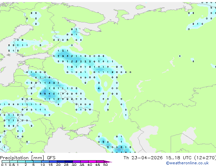
Task: Click the '©weatheronline.co.uk' credit text
Action: point(187,163)
